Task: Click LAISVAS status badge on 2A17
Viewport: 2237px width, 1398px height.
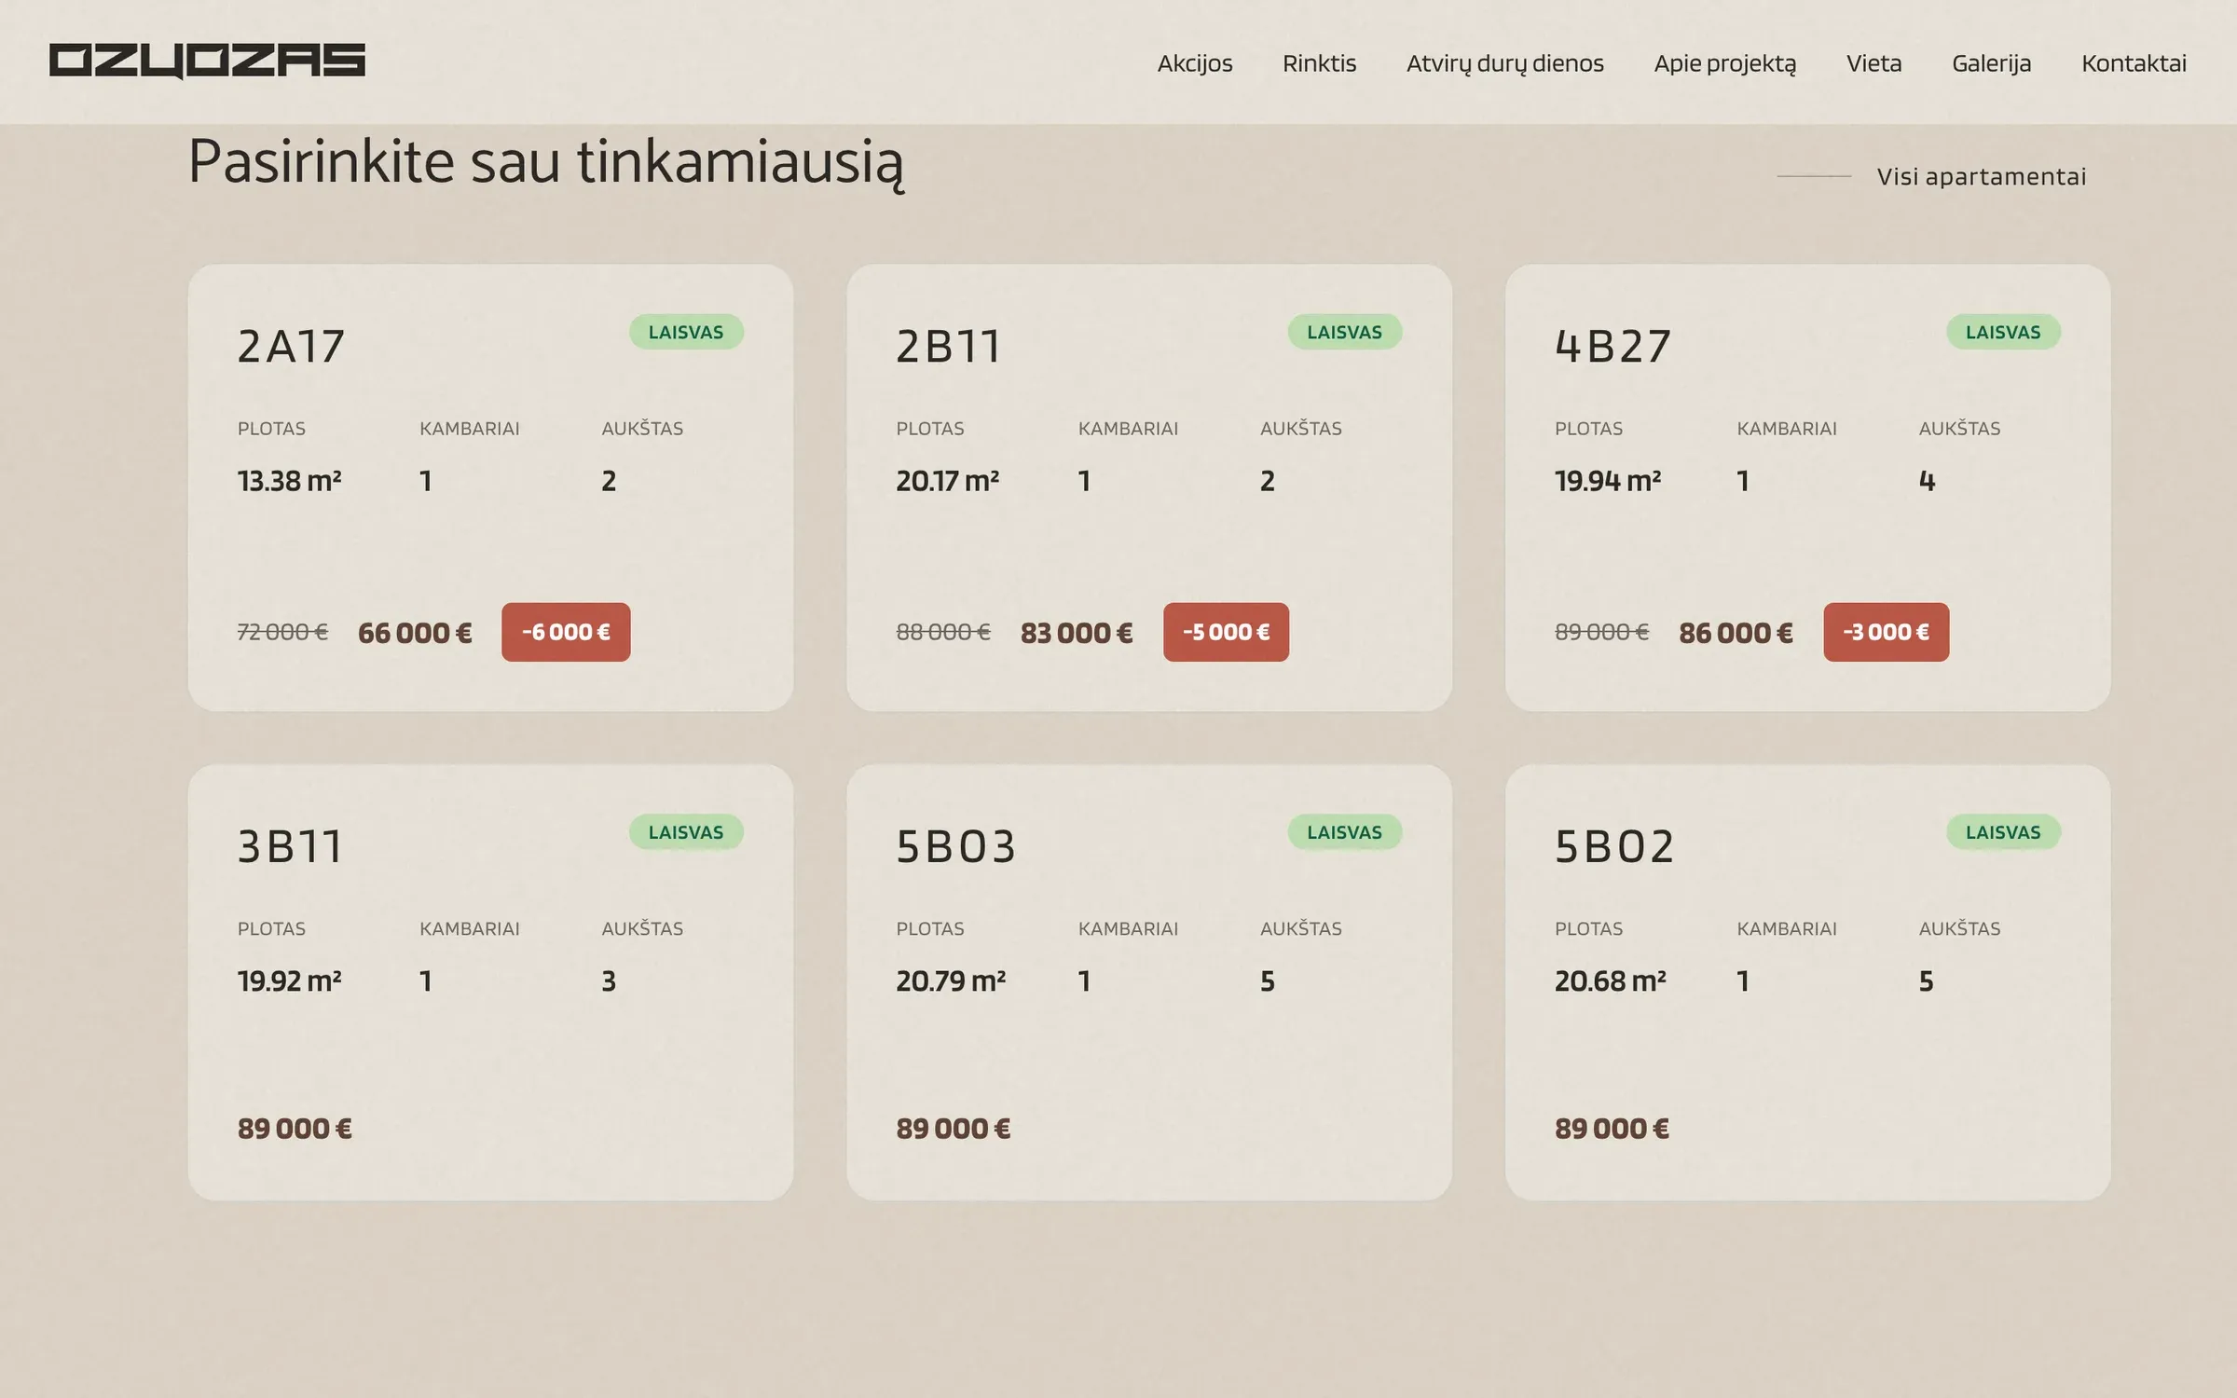Action: [x=686, y=332]
